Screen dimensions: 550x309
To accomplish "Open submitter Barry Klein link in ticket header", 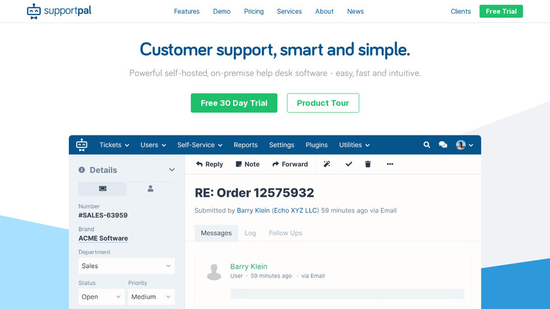I will pyautogui.click(x=253, y=210).
